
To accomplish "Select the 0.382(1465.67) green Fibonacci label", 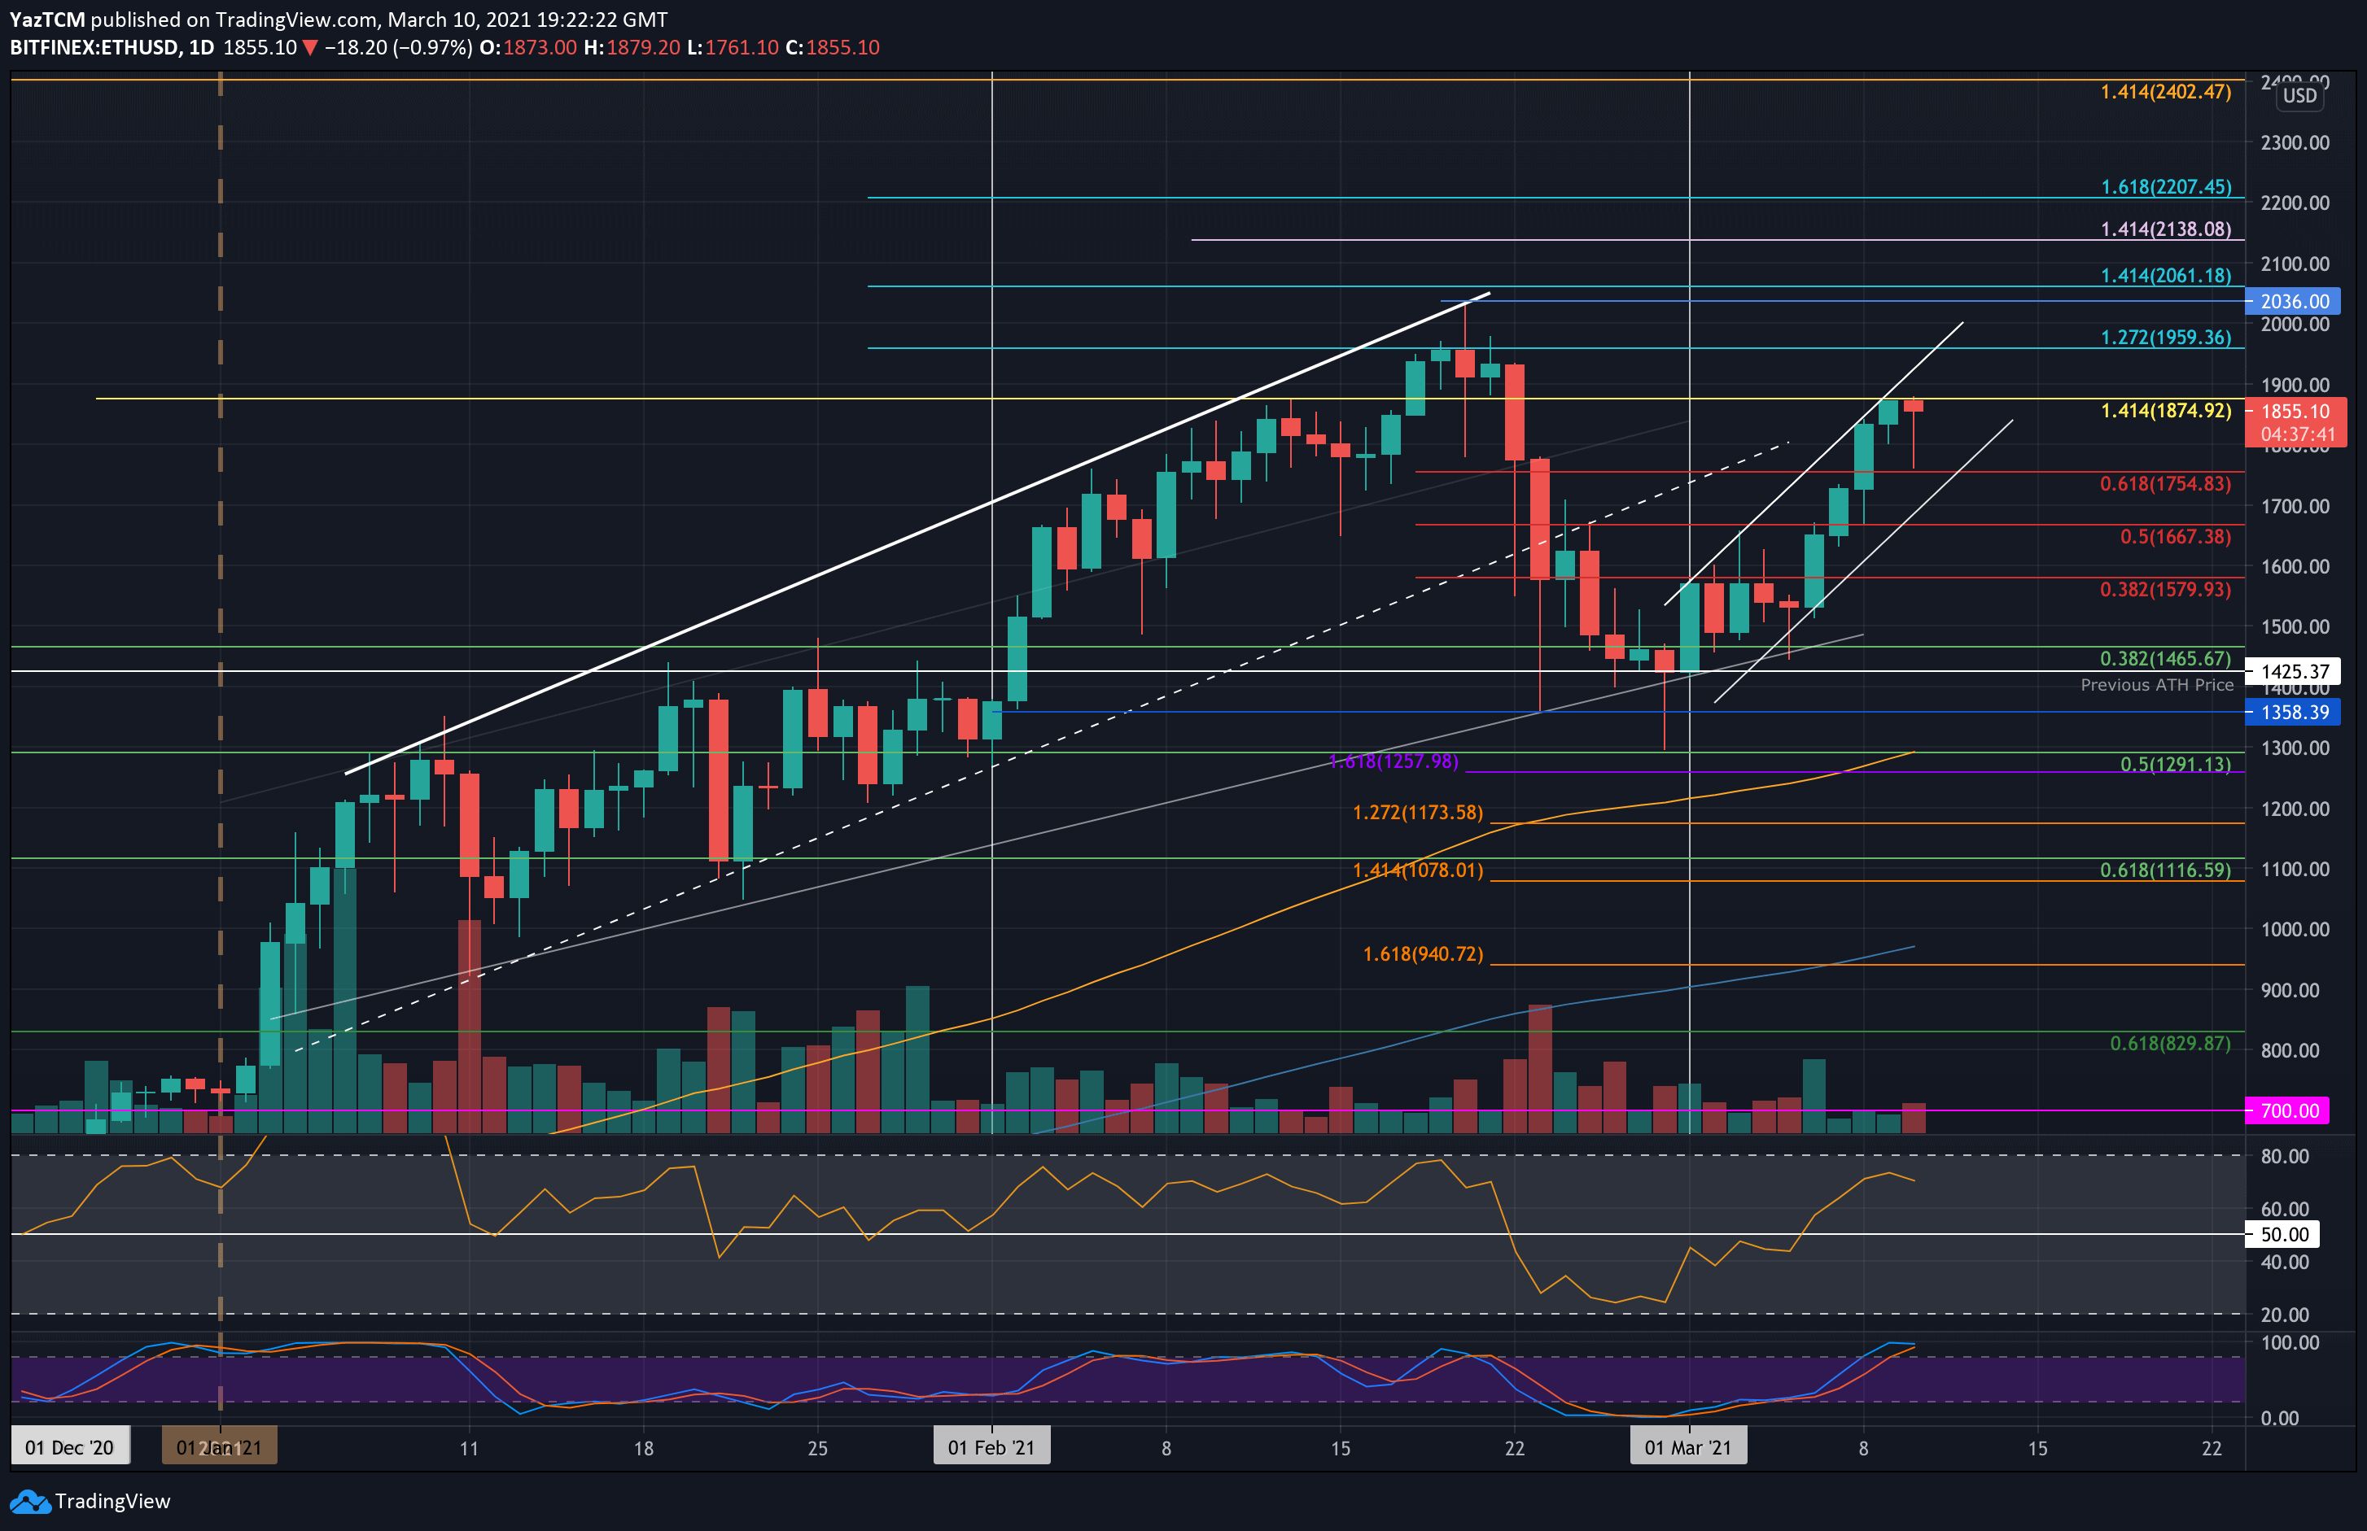I will pos(2165,659).
